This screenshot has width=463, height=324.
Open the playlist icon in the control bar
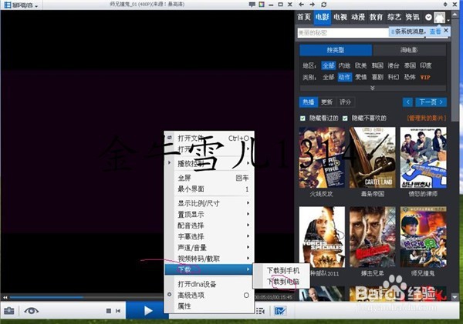[x=260, y=311]
